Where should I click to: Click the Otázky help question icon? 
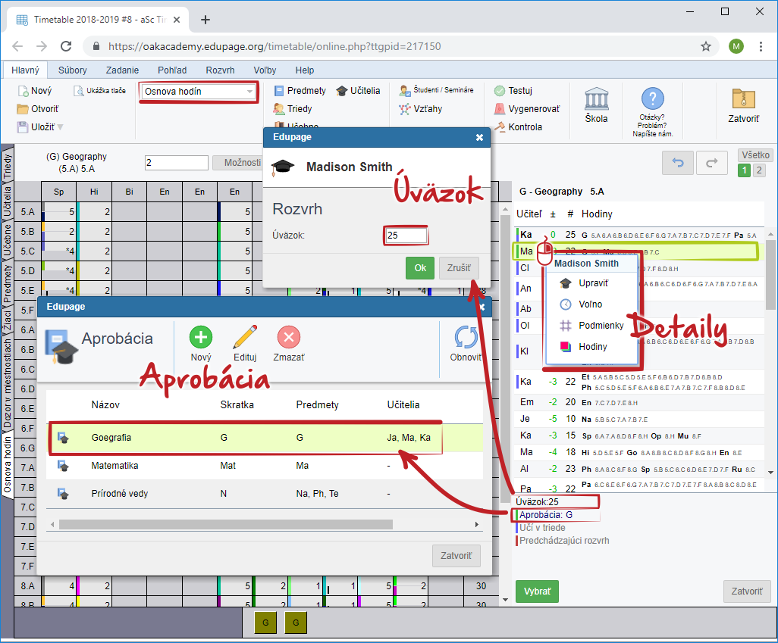[x=652, y=99]
